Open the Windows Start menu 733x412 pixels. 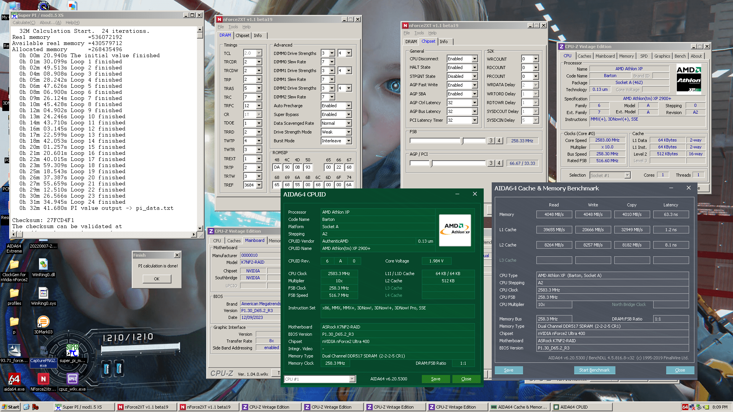(10, 407)
